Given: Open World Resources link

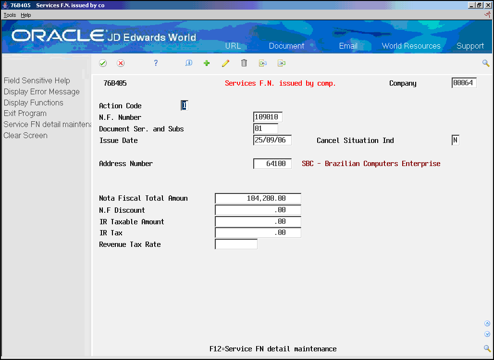Looking at the screenshot, I should click(411, 46).
